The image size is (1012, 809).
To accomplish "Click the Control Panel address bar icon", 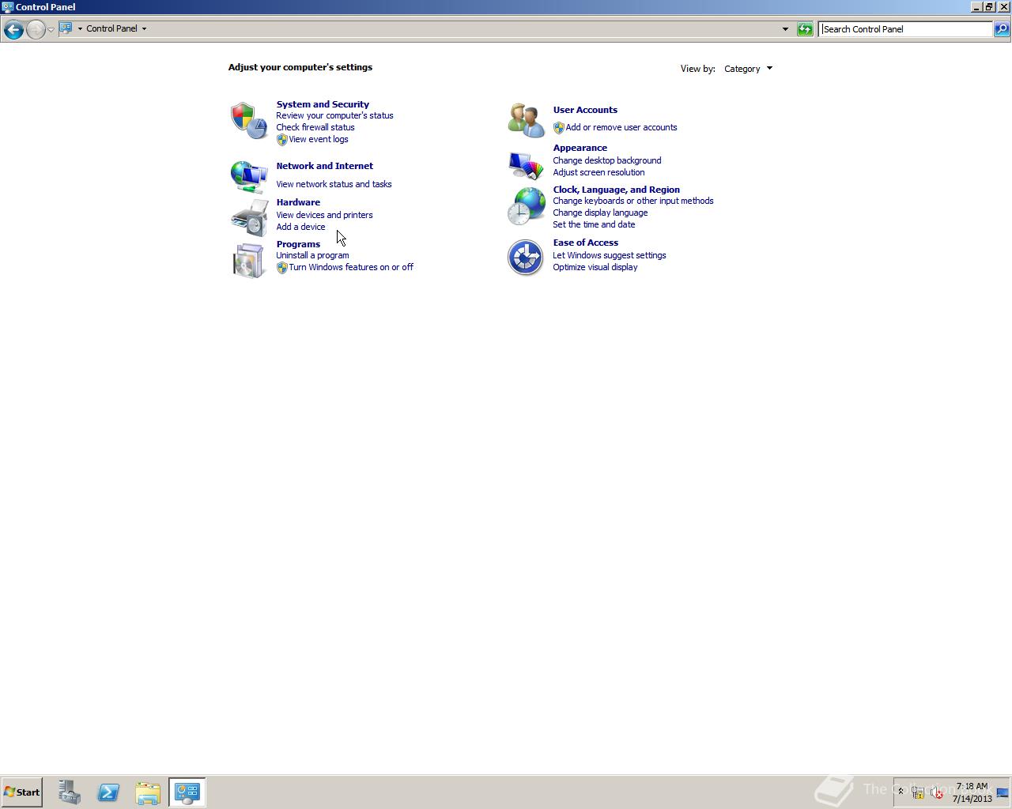I will (x=66, y=28).
